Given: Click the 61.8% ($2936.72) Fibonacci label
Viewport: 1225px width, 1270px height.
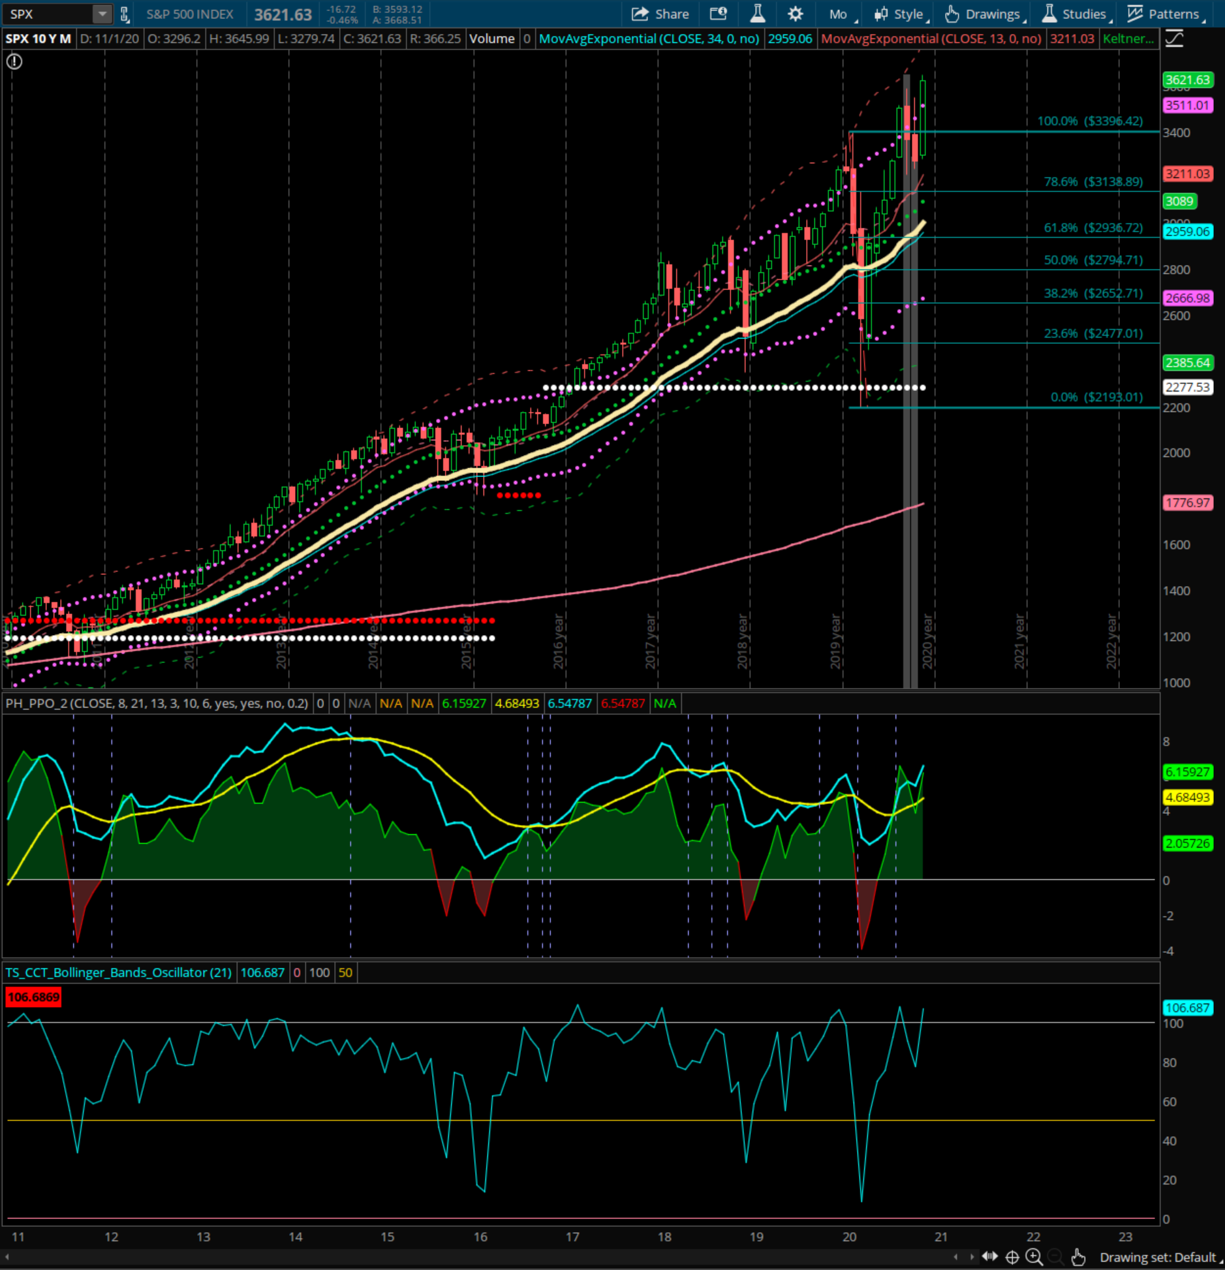Looking at the screenshot, I should 1093,228.
